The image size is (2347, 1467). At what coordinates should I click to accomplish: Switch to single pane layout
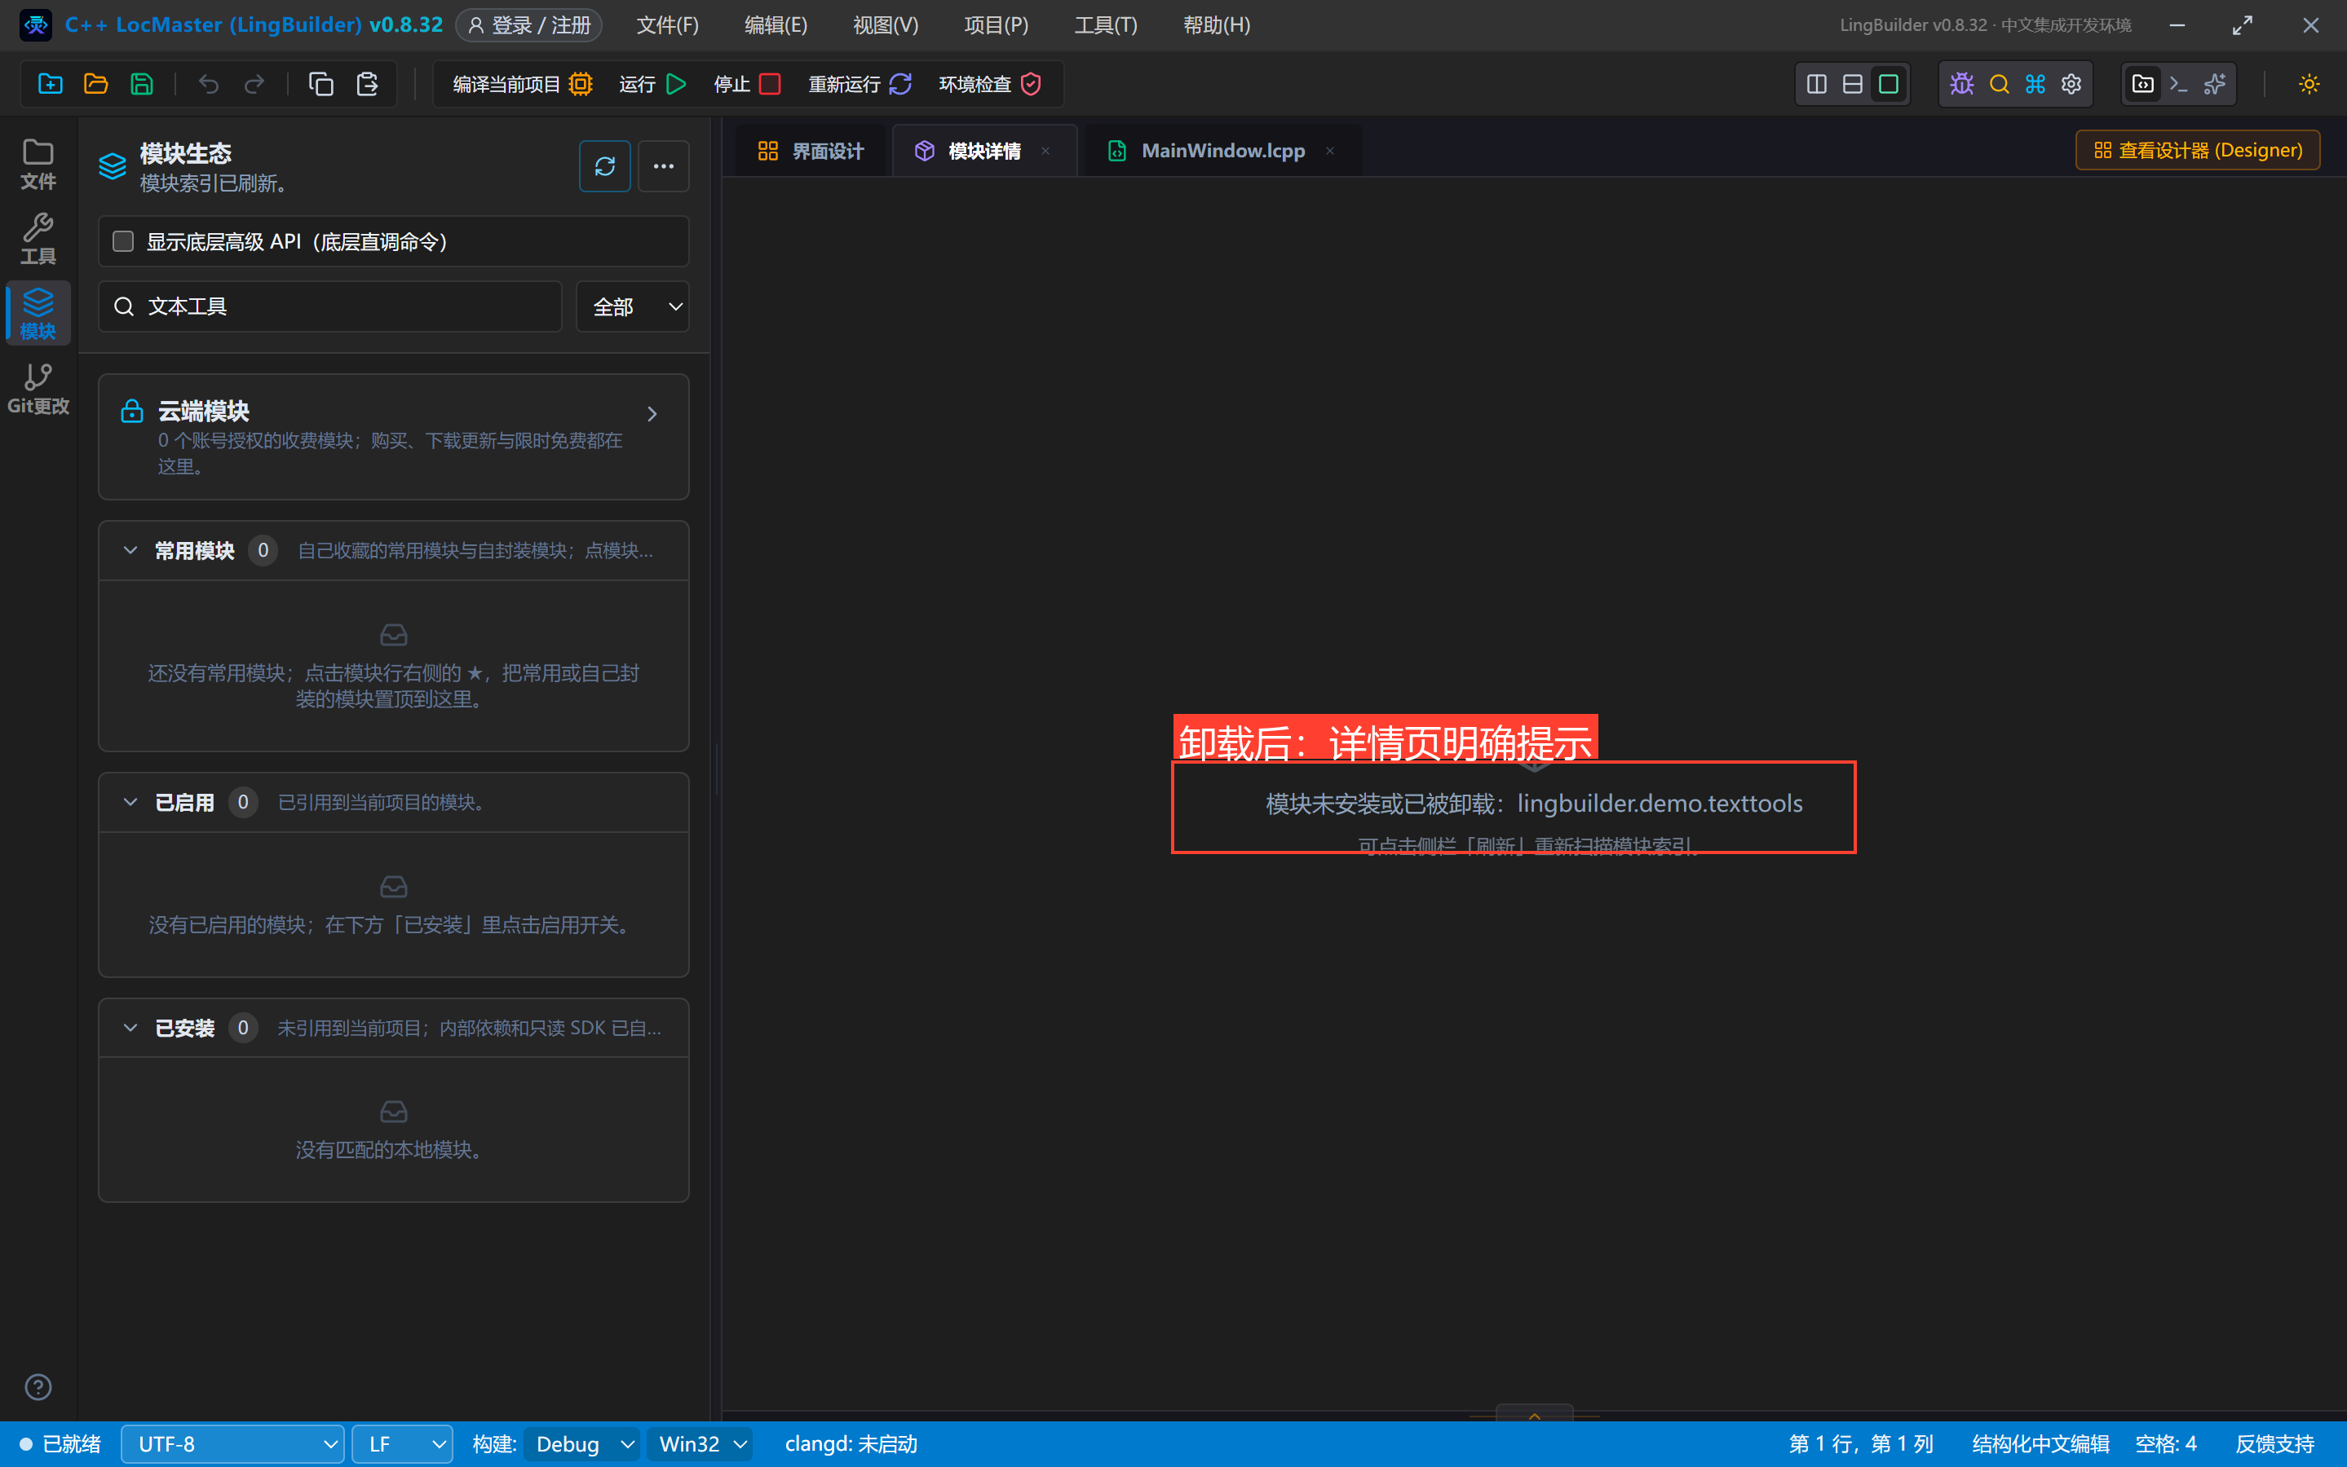coord(1889,85)
